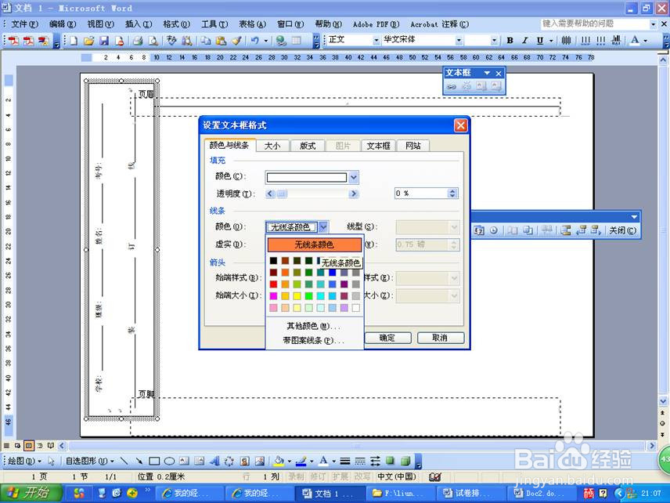Apply bold formatting
The image size is (670, 503).
[x=510, y=41]
